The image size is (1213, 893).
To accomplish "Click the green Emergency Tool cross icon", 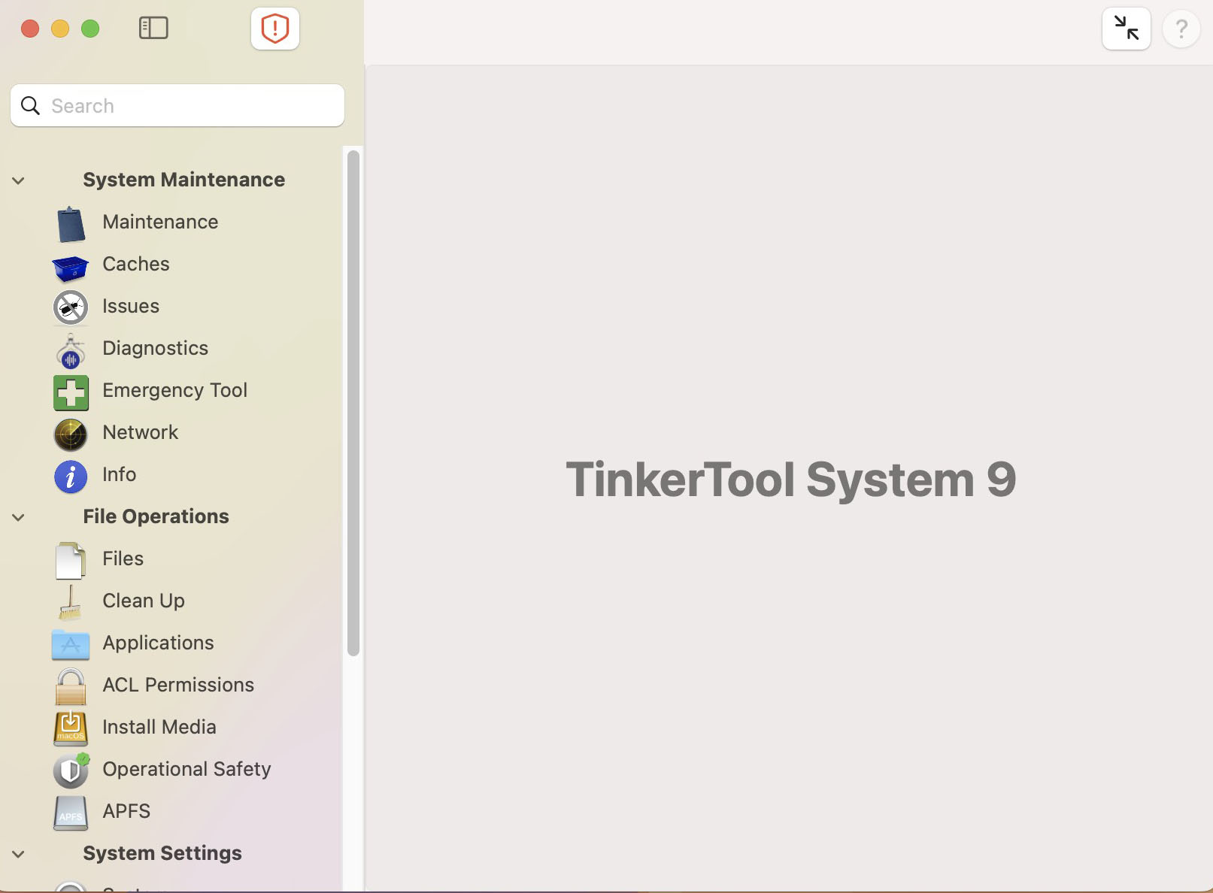I will [x=71, y=392].
